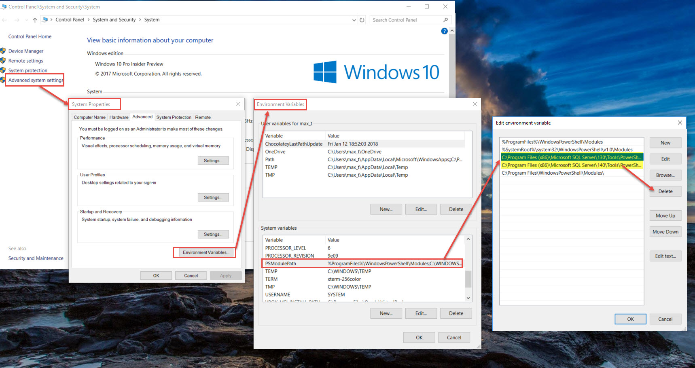
Task: Click the system variables scrollbar thumb
Action: pyautogui.click(x=468, y=279)
